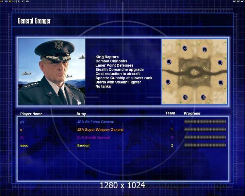Click Starts with Stealth Fighter line
The image size is (245, 196).
pyautogui.click(x=118, y=82)
